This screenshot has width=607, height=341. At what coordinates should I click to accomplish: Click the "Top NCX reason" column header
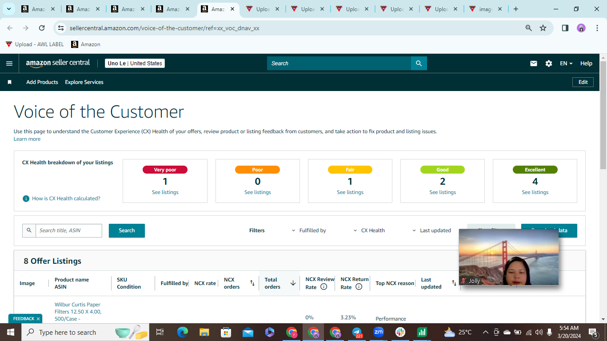tap(395, 283)
